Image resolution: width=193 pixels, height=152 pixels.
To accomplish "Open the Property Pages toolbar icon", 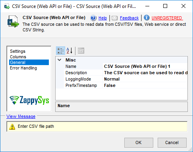I will [x=81, y=51].
